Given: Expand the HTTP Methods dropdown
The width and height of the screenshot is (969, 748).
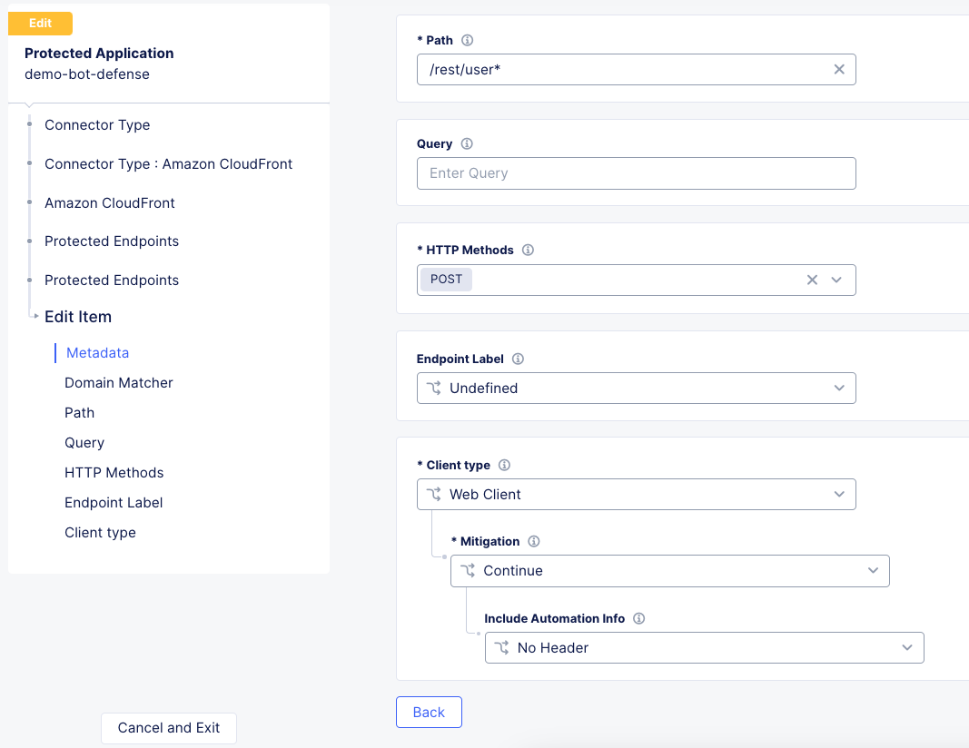Looking at the screenshot, I should point(837,280).
